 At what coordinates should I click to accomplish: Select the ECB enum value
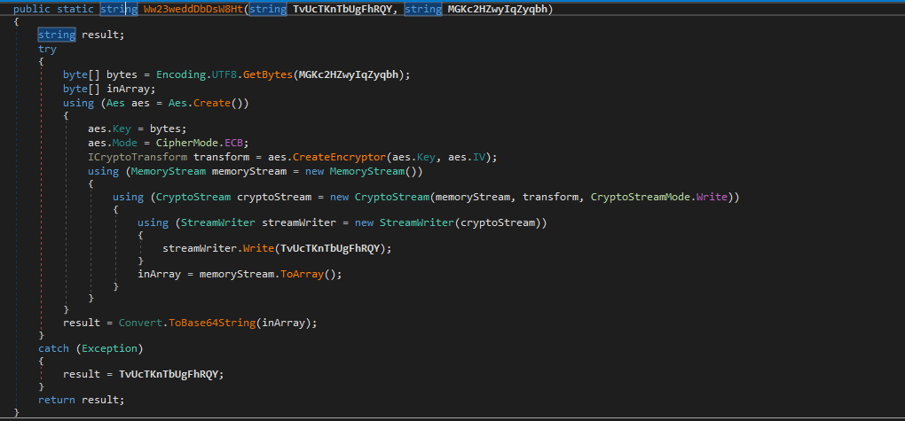[x=233, y=143]
